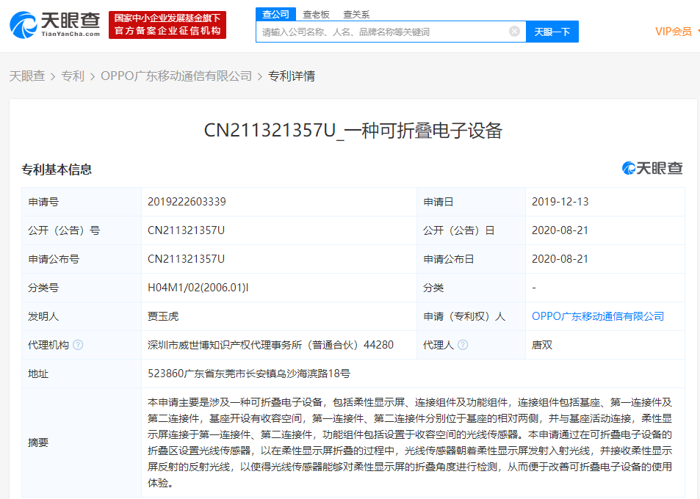Screen dimensions: 700x499
Task: Select the 查公司 search tab
Action: (x=276, y=14)
